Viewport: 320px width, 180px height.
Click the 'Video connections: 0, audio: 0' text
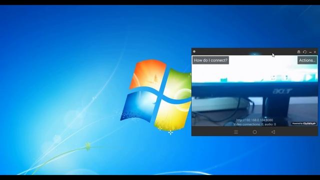pyautogui.click(x=254, y=124)
